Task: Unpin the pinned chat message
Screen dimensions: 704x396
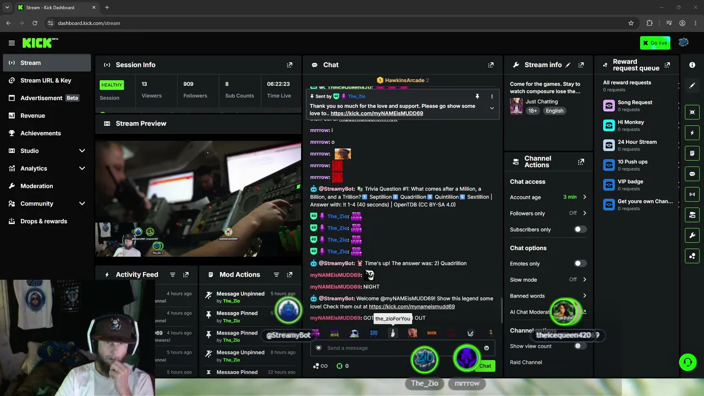Action: tap(477, 96)
